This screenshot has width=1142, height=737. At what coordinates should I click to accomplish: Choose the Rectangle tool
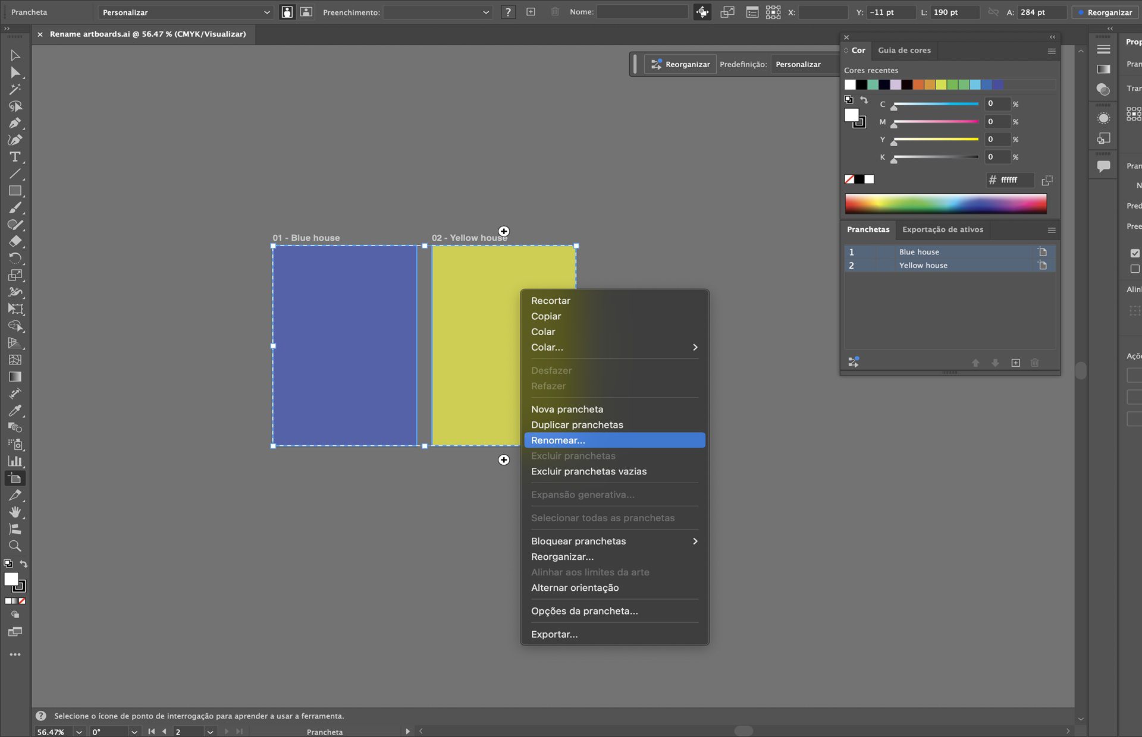(15, 191)
